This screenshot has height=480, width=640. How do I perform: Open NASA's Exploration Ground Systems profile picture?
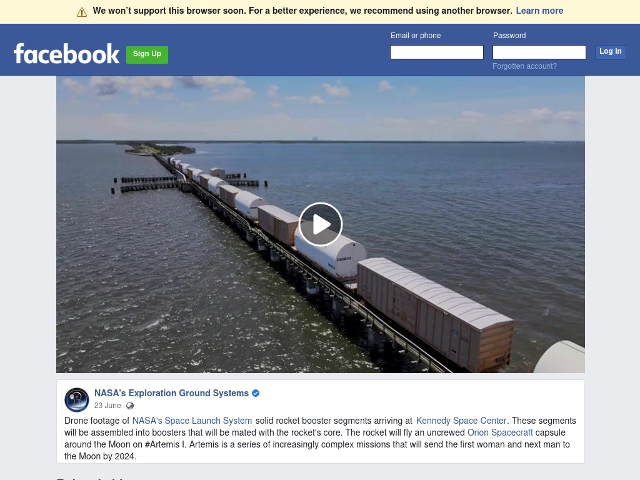77,399
